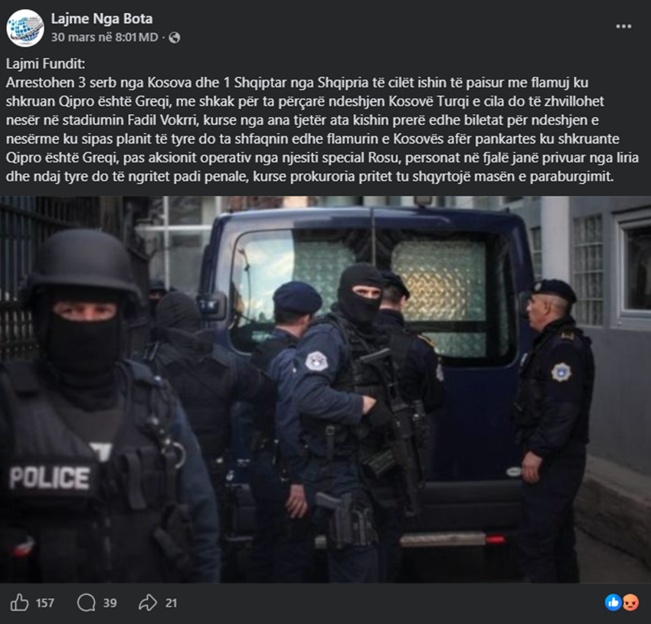
Task: View the 21 shares count
Action: click(171, 603)
